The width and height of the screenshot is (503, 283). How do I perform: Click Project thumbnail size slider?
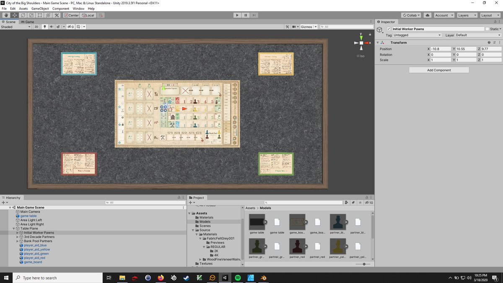tap(364, 264)
